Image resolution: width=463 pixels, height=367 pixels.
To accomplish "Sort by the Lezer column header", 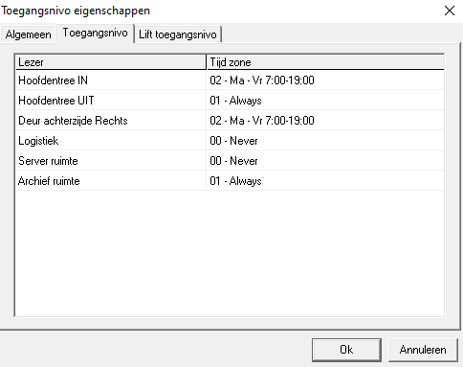I will [x=111, y=62].
